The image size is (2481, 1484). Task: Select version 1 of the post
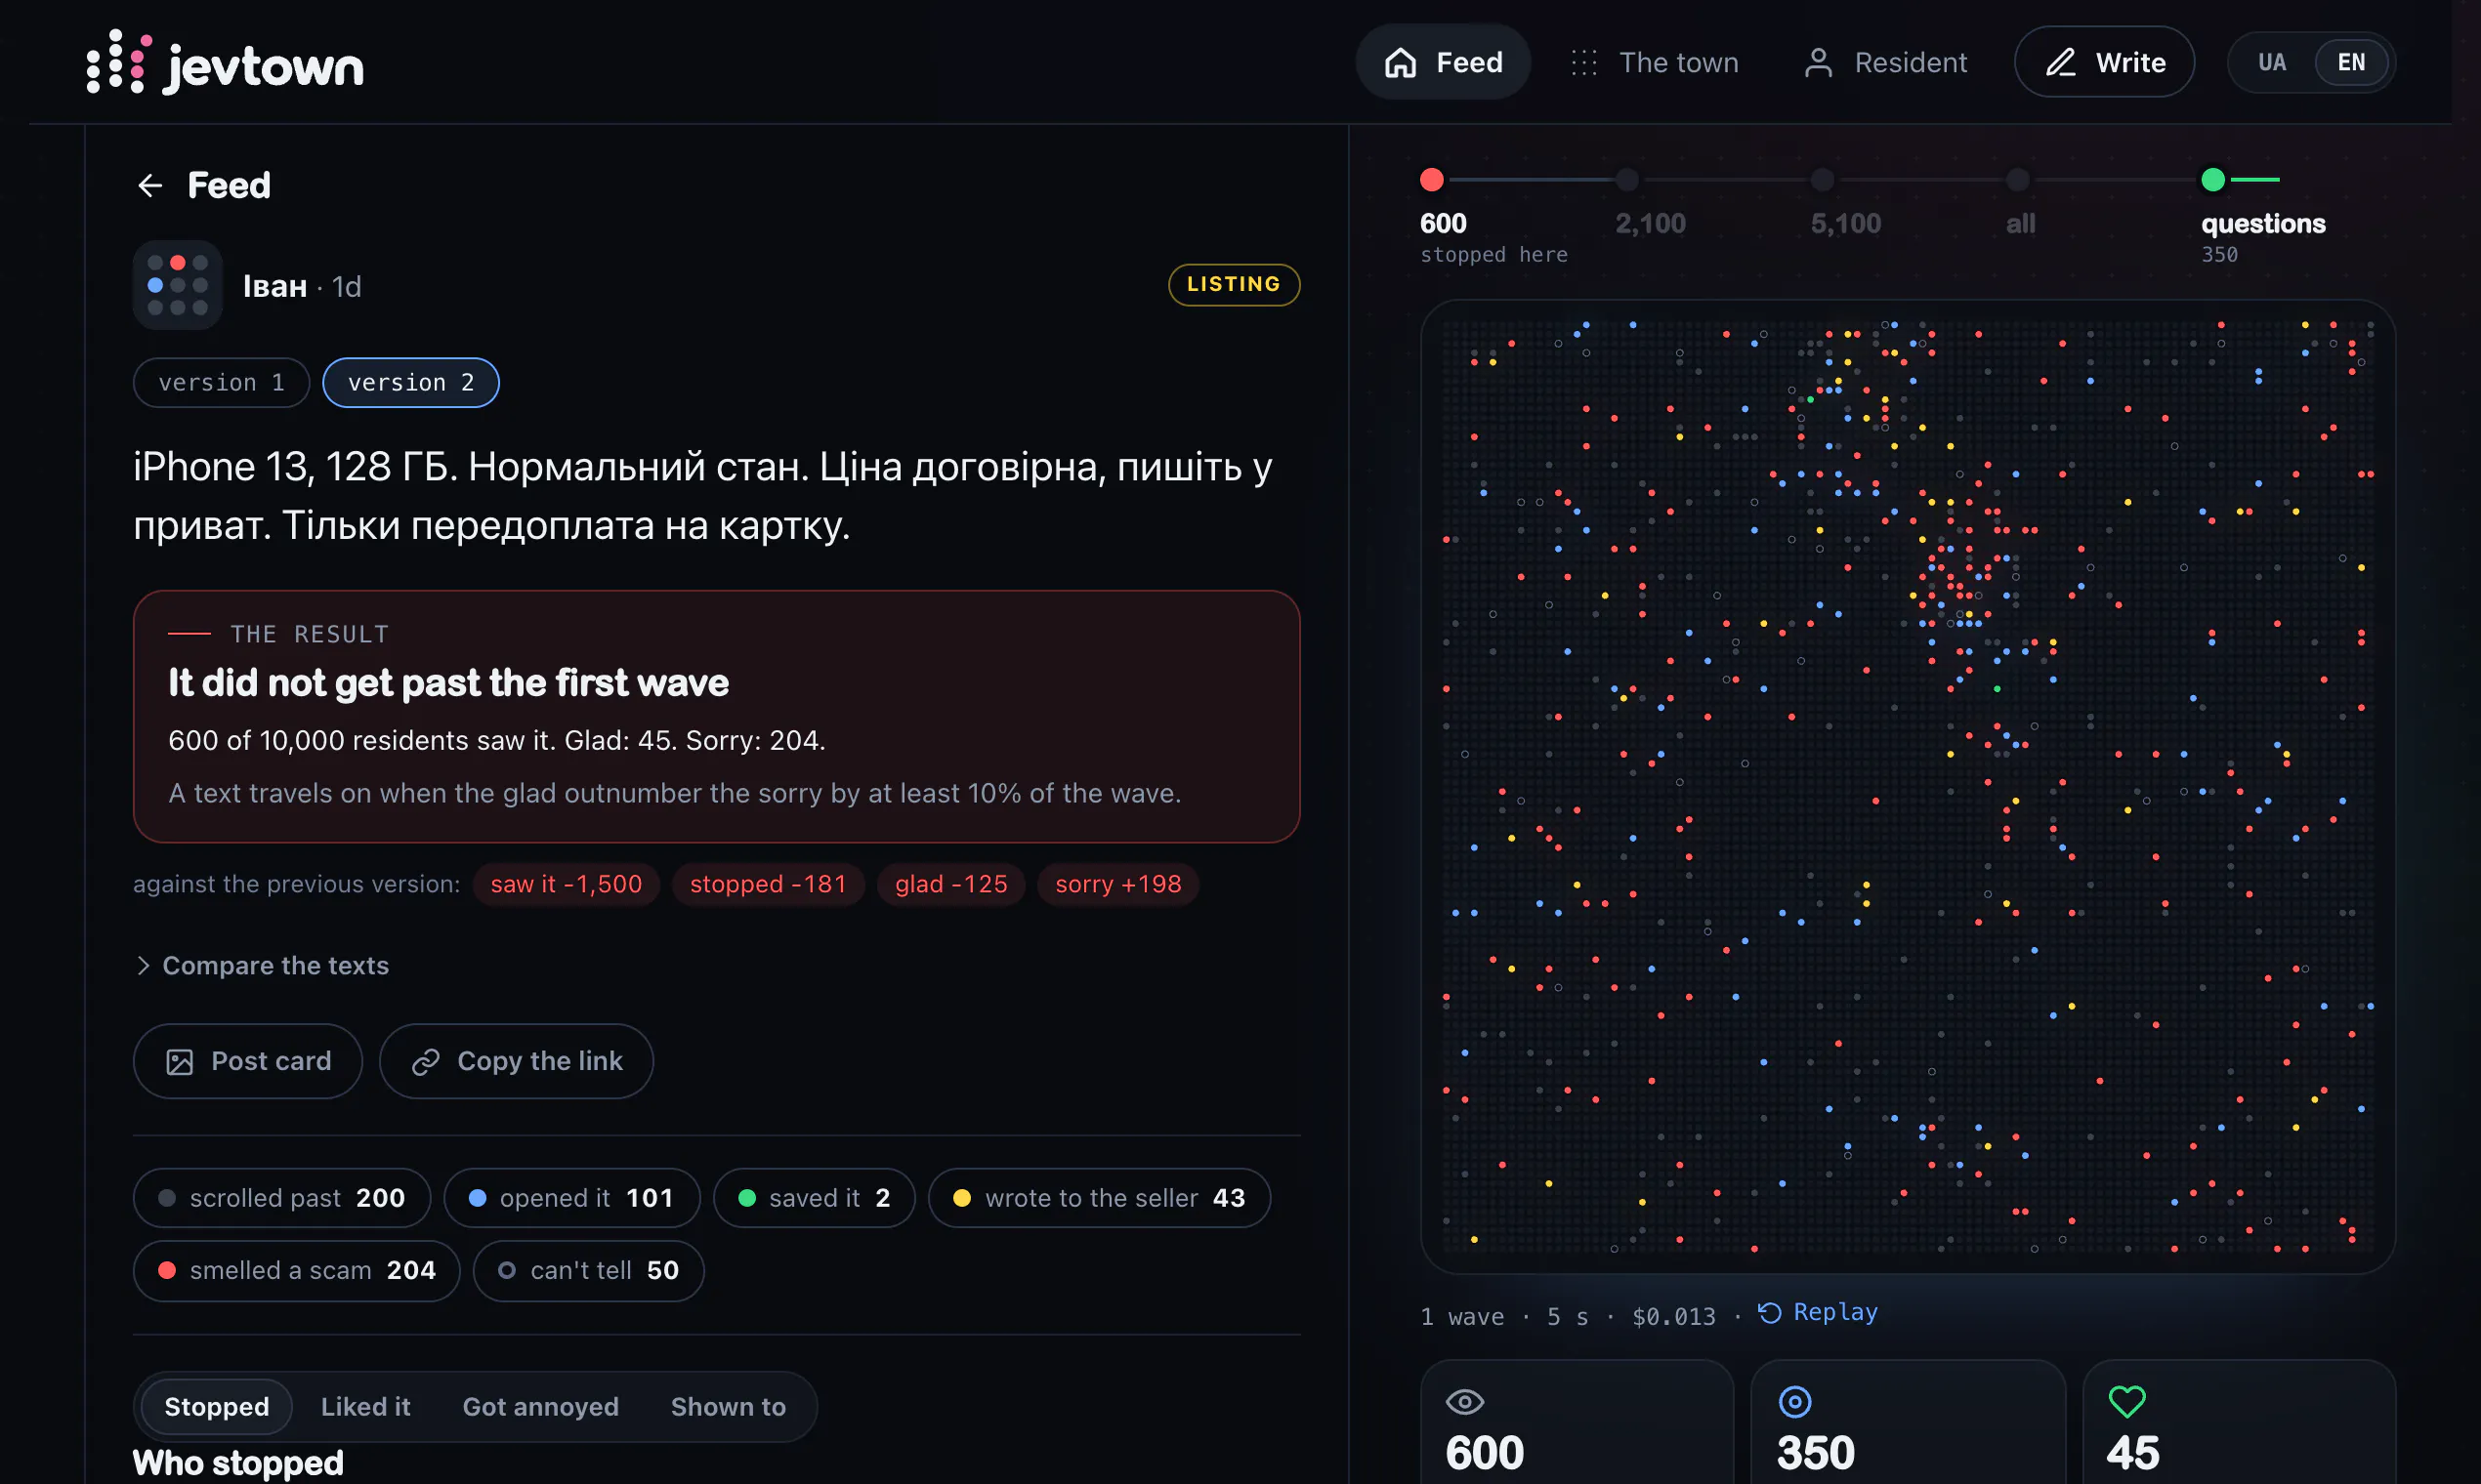[x=221, y=382]
